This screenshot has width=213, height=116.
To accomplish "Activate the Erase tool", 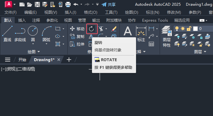I will tap(114, 29).
